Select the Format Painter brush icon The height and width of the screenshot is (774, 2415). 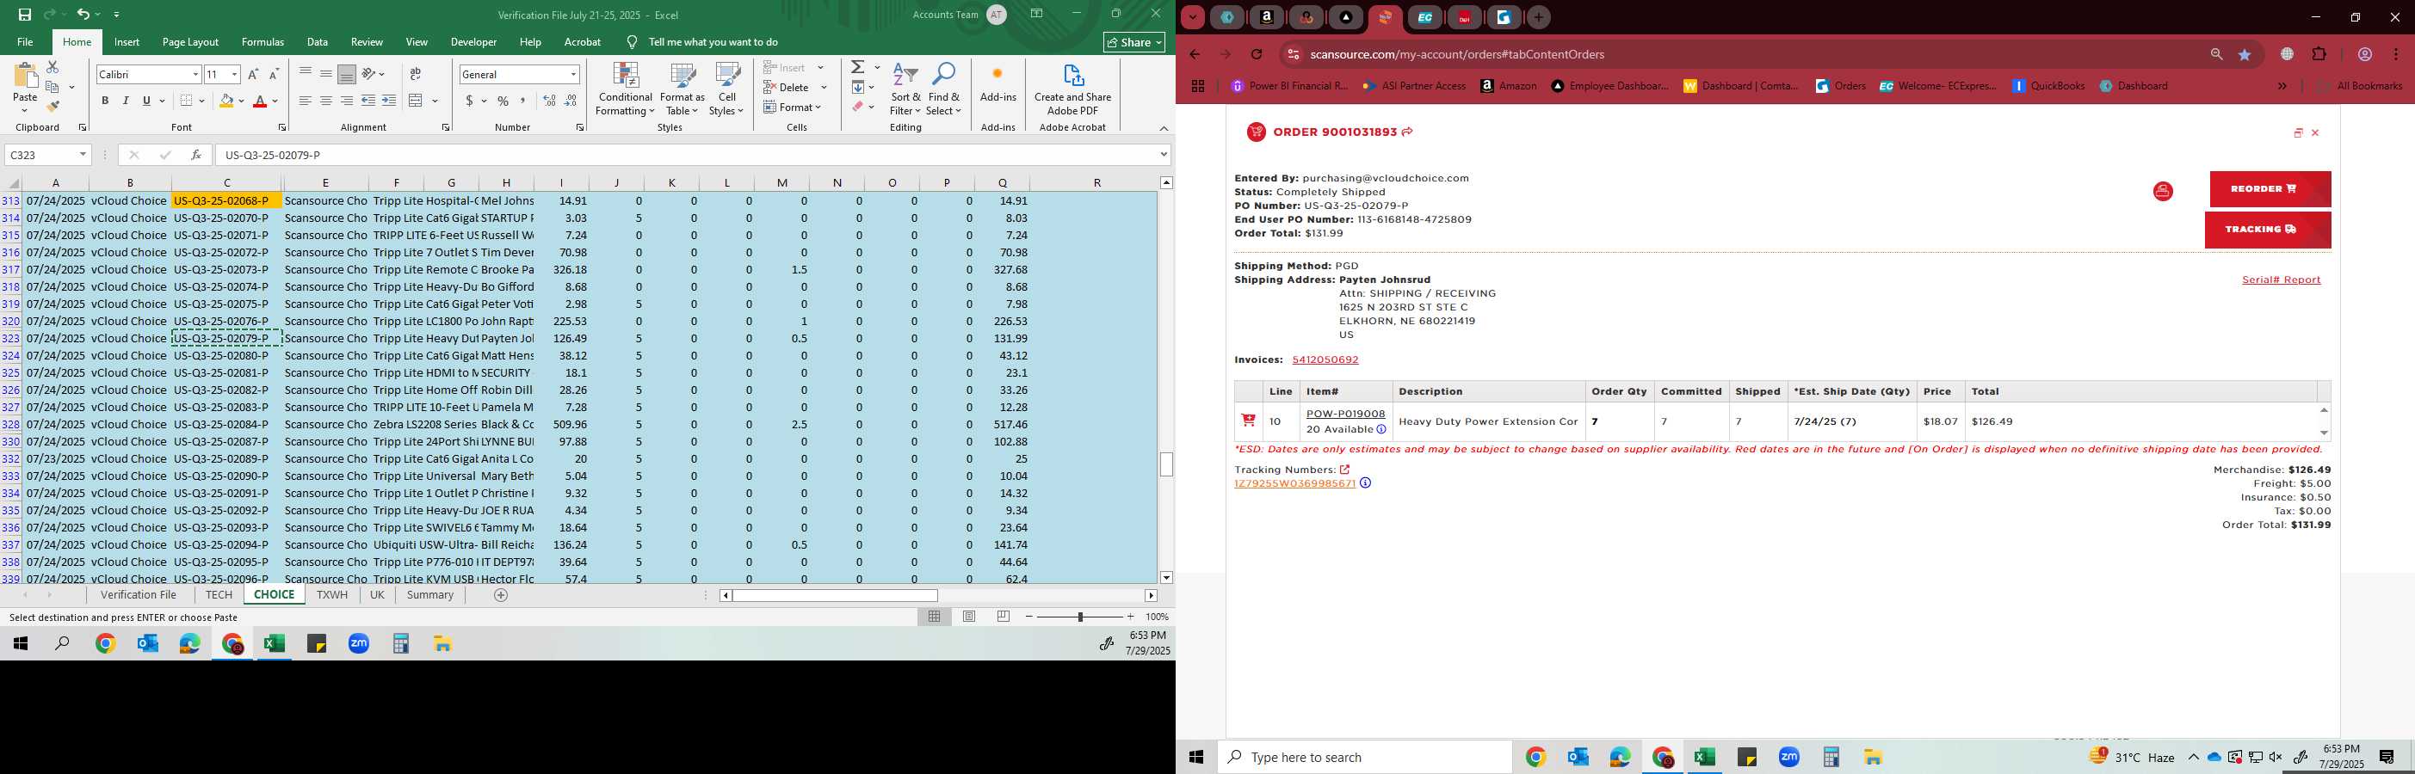(52, 106)
